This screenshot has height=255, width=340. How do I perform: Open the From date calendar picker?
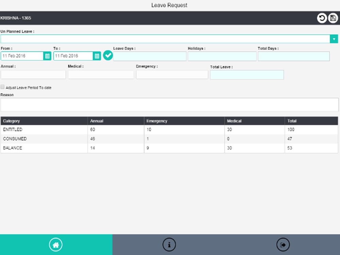click(x=47, y=56)
